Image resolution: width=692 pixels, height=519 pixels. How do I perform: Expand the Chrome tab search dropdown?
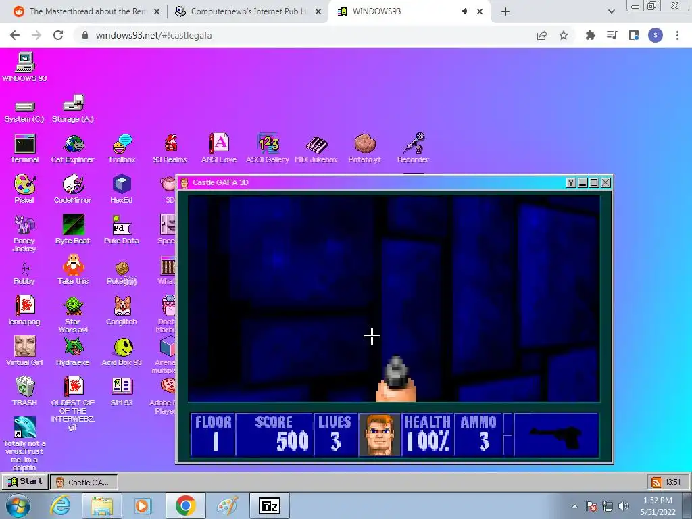click(611, 12)
